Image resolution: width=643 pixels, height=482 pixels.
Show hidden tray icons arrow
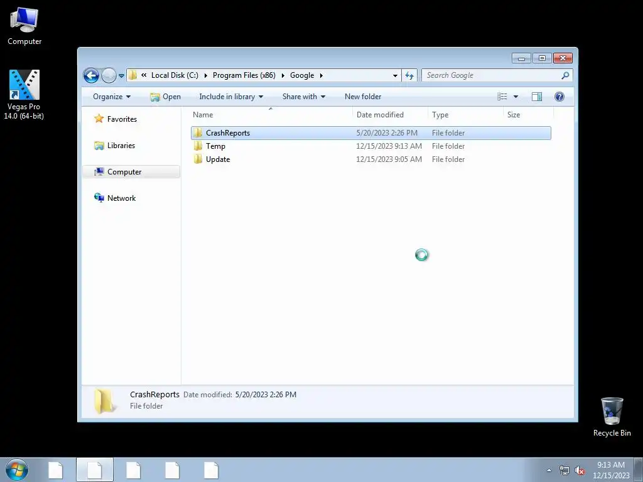coord(549,471)
